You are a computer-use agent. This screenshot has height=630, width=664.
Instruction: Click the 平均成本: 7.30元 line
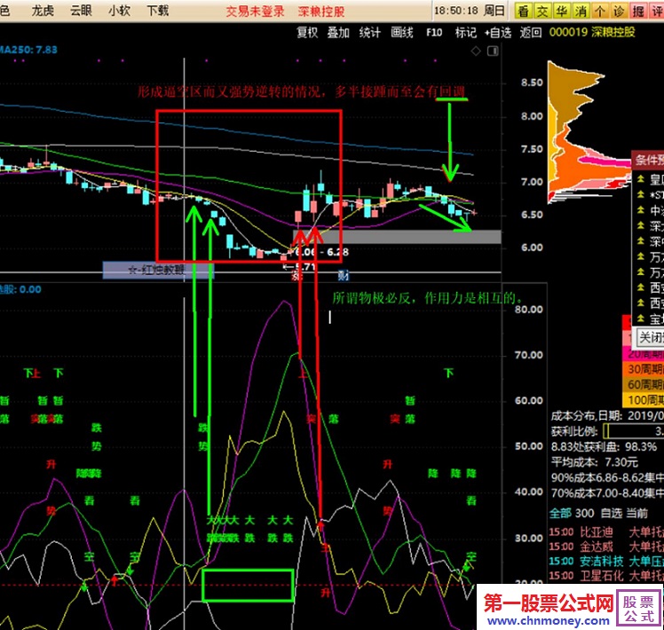595,462
